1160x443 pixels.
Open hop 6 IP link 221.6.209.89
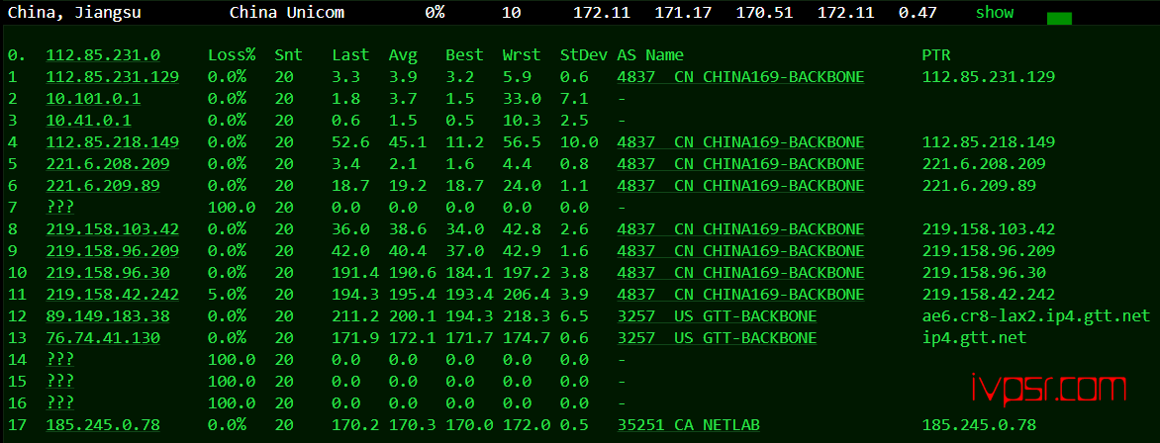click(x=103, y=186)
